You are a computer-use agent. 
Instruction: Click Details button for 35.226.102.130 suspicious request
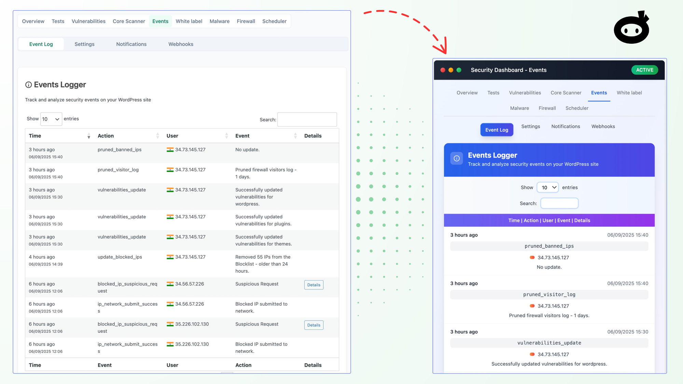313,325
